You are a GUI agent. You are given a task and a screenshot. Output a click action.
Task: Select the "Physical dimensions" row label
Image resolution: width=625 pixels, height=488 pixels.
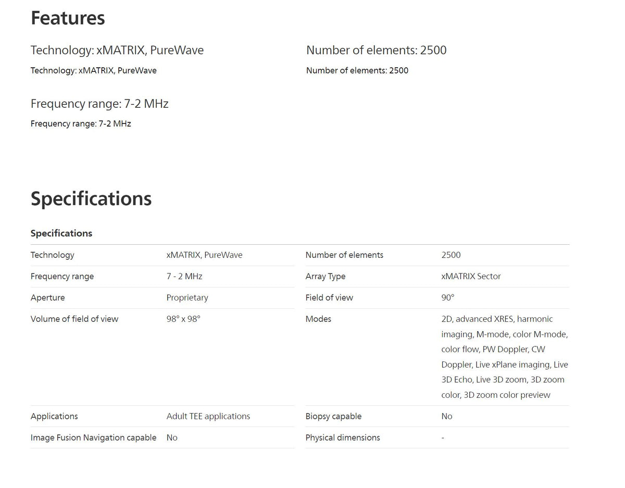pyautogui.click(x=343, y=438)
